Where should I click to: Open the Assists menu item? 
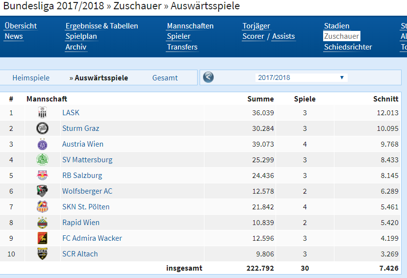pyautogui.click(x=283, y=36)
